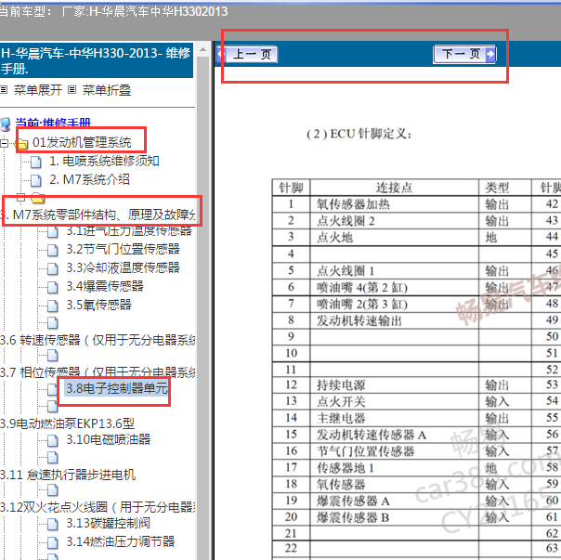
Task: Click the 连接点 column header
Action: click(x=394, y=188)
